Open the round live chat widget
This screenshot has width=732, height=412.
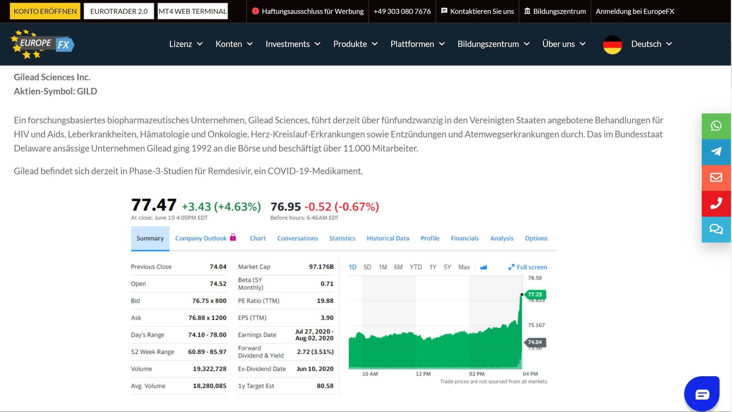[702, 394]
